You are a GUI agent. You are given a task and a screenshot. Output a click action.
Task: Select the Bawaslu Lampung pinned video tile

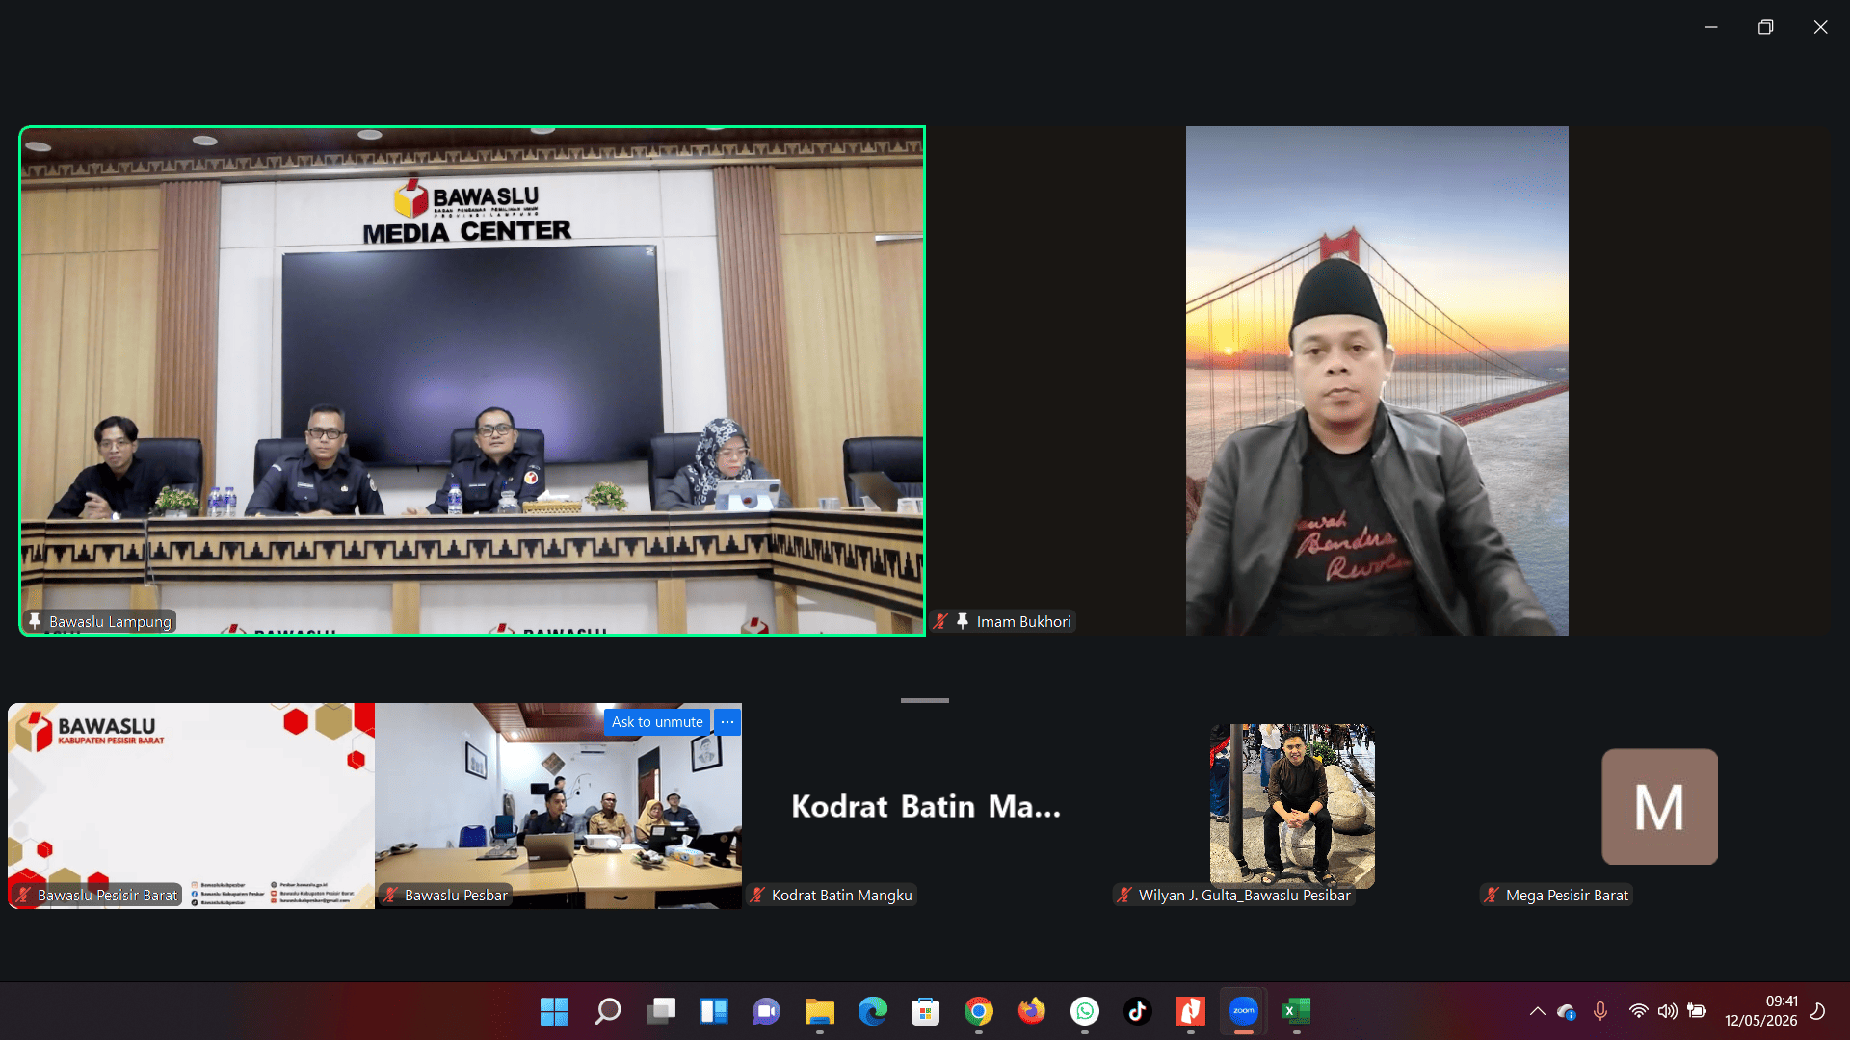tap(472, 381)
